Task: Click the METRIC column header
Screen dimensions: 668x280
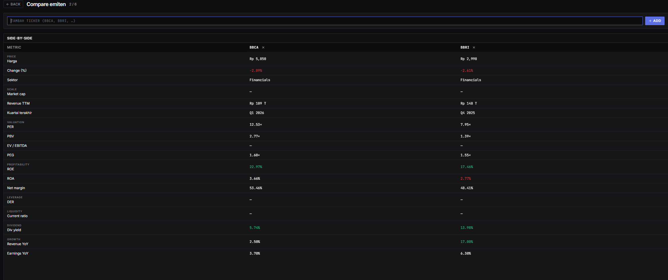Action: [x=14, y=47]
